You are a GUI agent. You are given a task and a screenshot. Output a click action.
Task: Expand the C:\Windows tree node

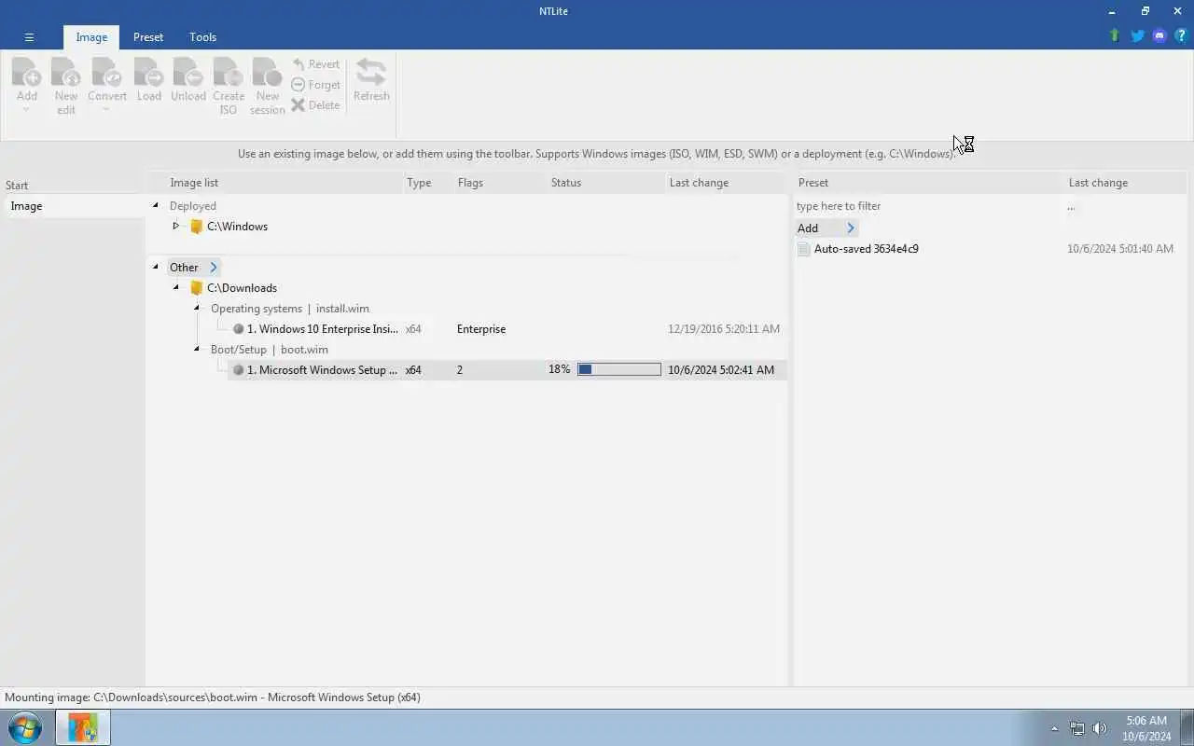(175, 227)
